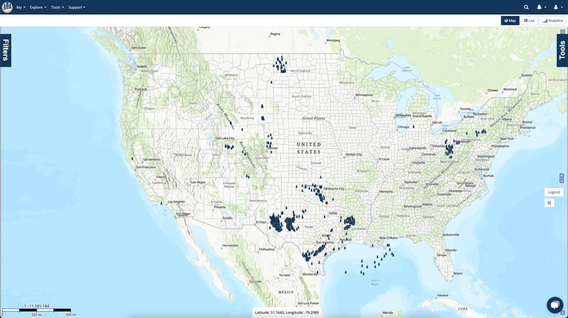Click the zoom-in plus button on the map
Viewport: 568px width, 318px height.
click(x=561, y=174)
